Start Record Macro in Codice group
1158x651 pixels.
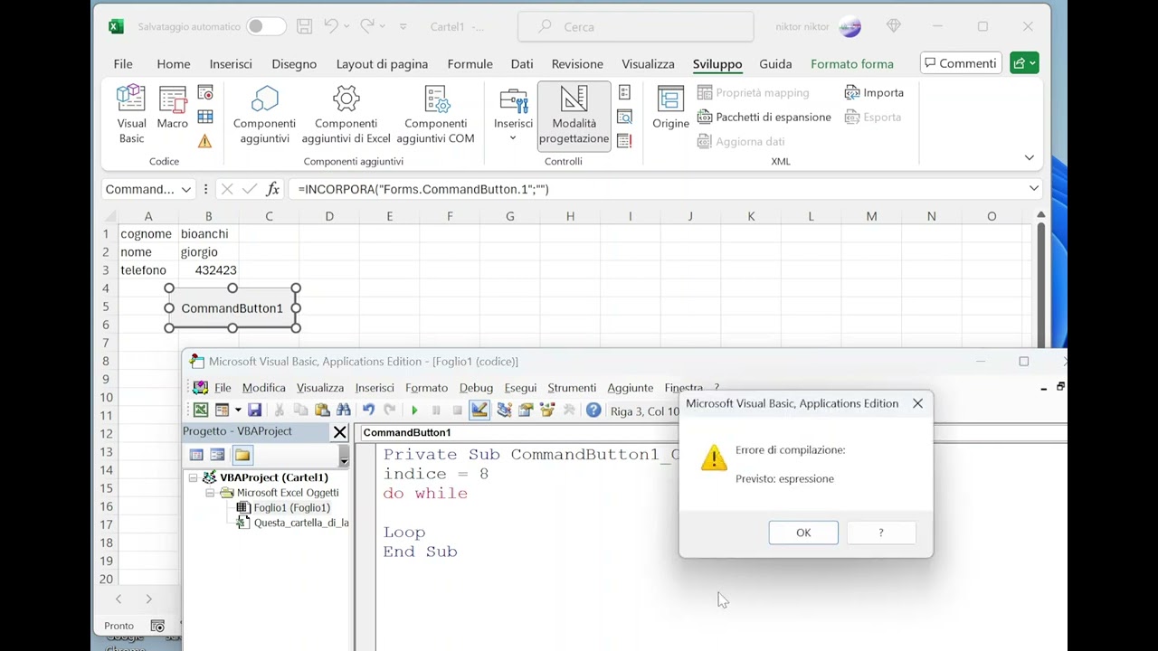(205, 93)
